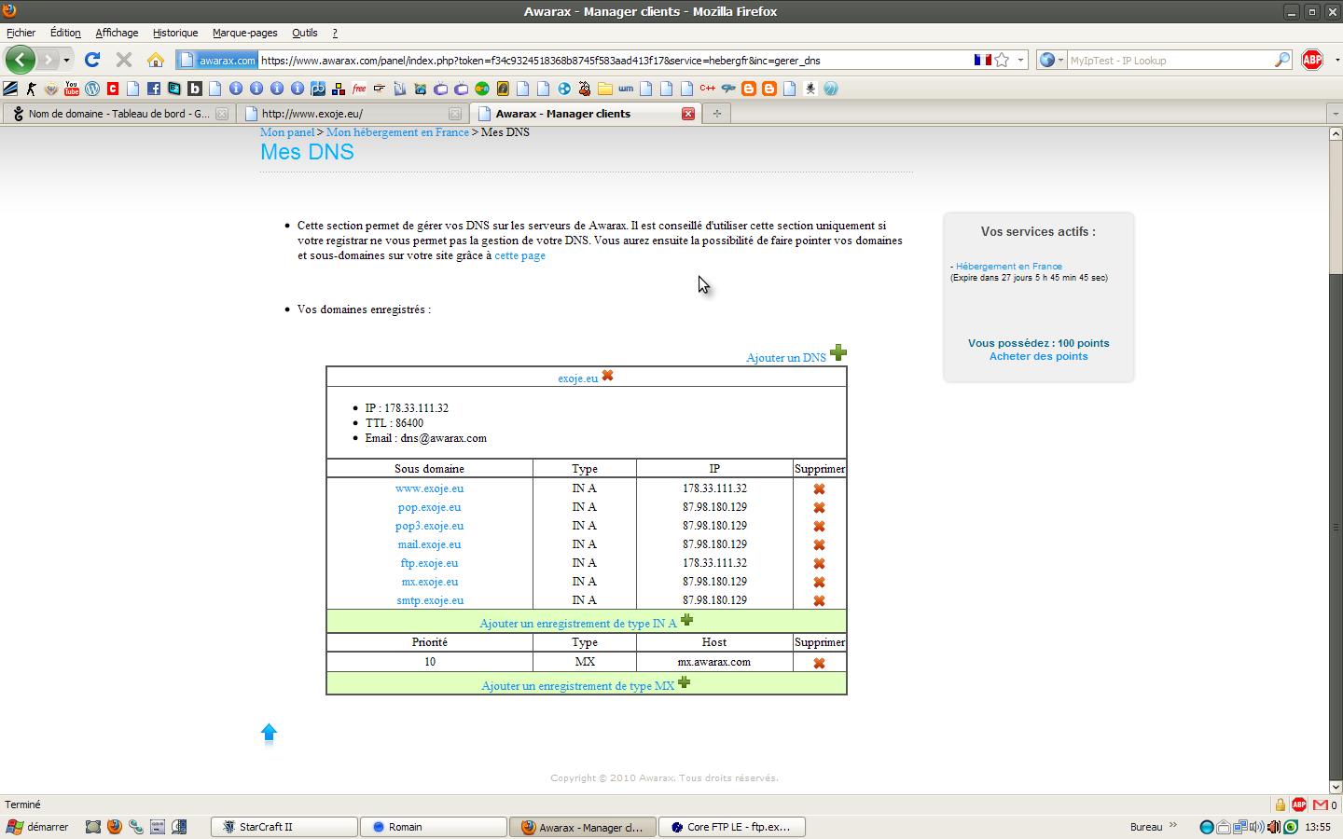
Task: Open the 'free' bookmark icon
Action: tap(359, 89)
